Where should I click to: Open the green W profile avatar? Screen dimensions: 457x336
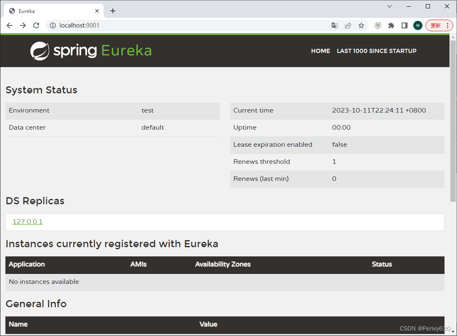pos(418,25)
